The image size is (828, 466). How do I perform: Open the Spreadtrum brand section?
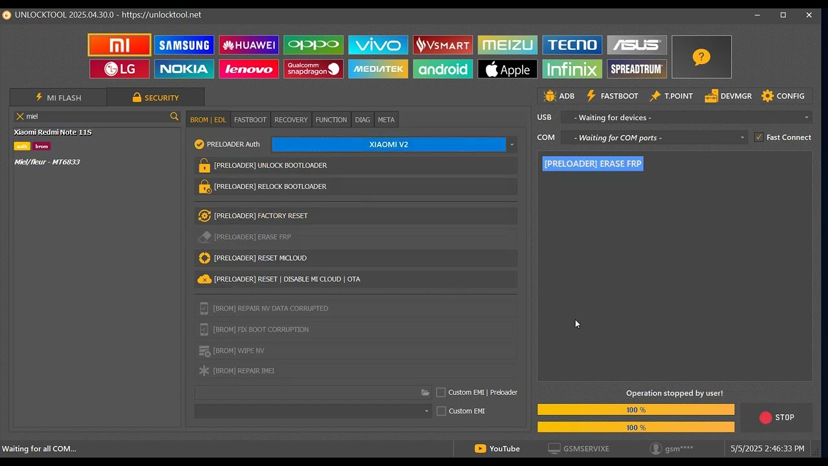(637, 69)
